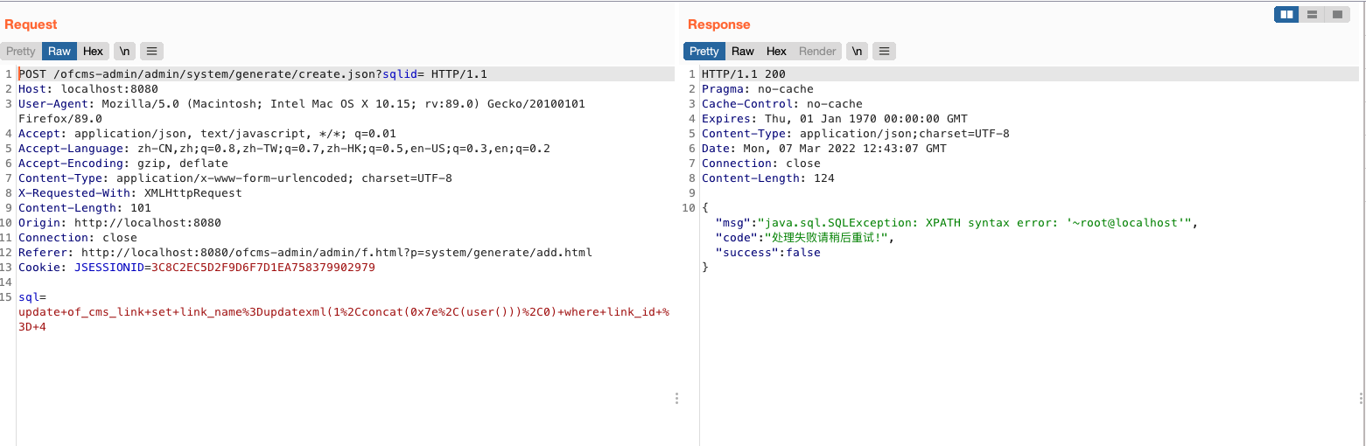Click the response Connection: close header
Screen dimensions: 1366x446
pyautogui.click(x=761, y=164)
